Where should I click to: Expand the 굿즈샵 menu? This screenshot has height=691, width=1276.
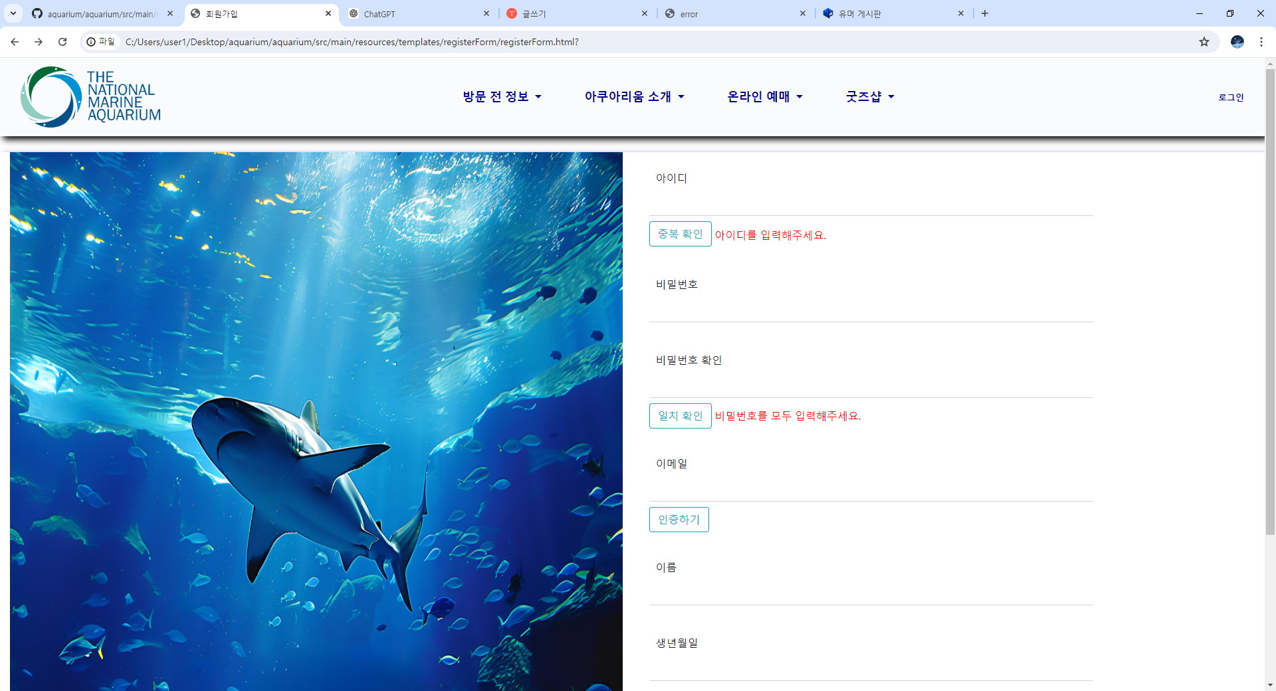click(x=870, y=97)
